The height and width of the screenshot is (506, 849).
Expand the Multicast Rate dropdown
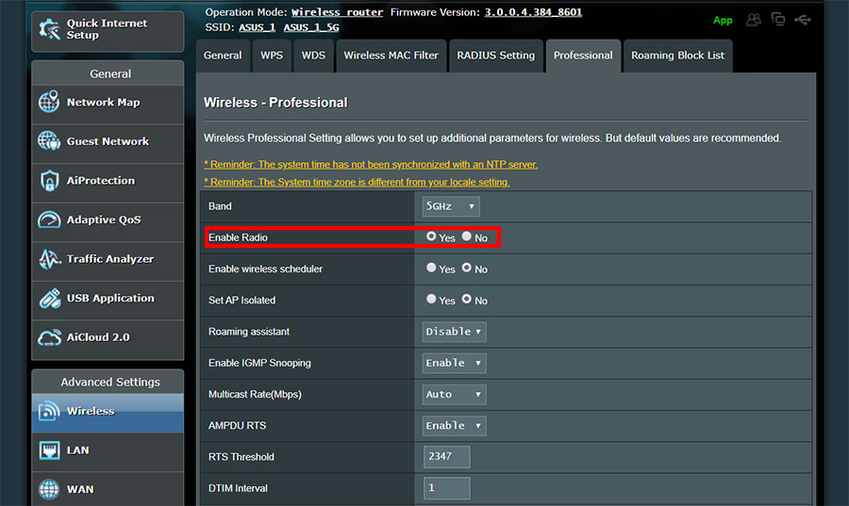pyautogui.click(x=455, y=395)
